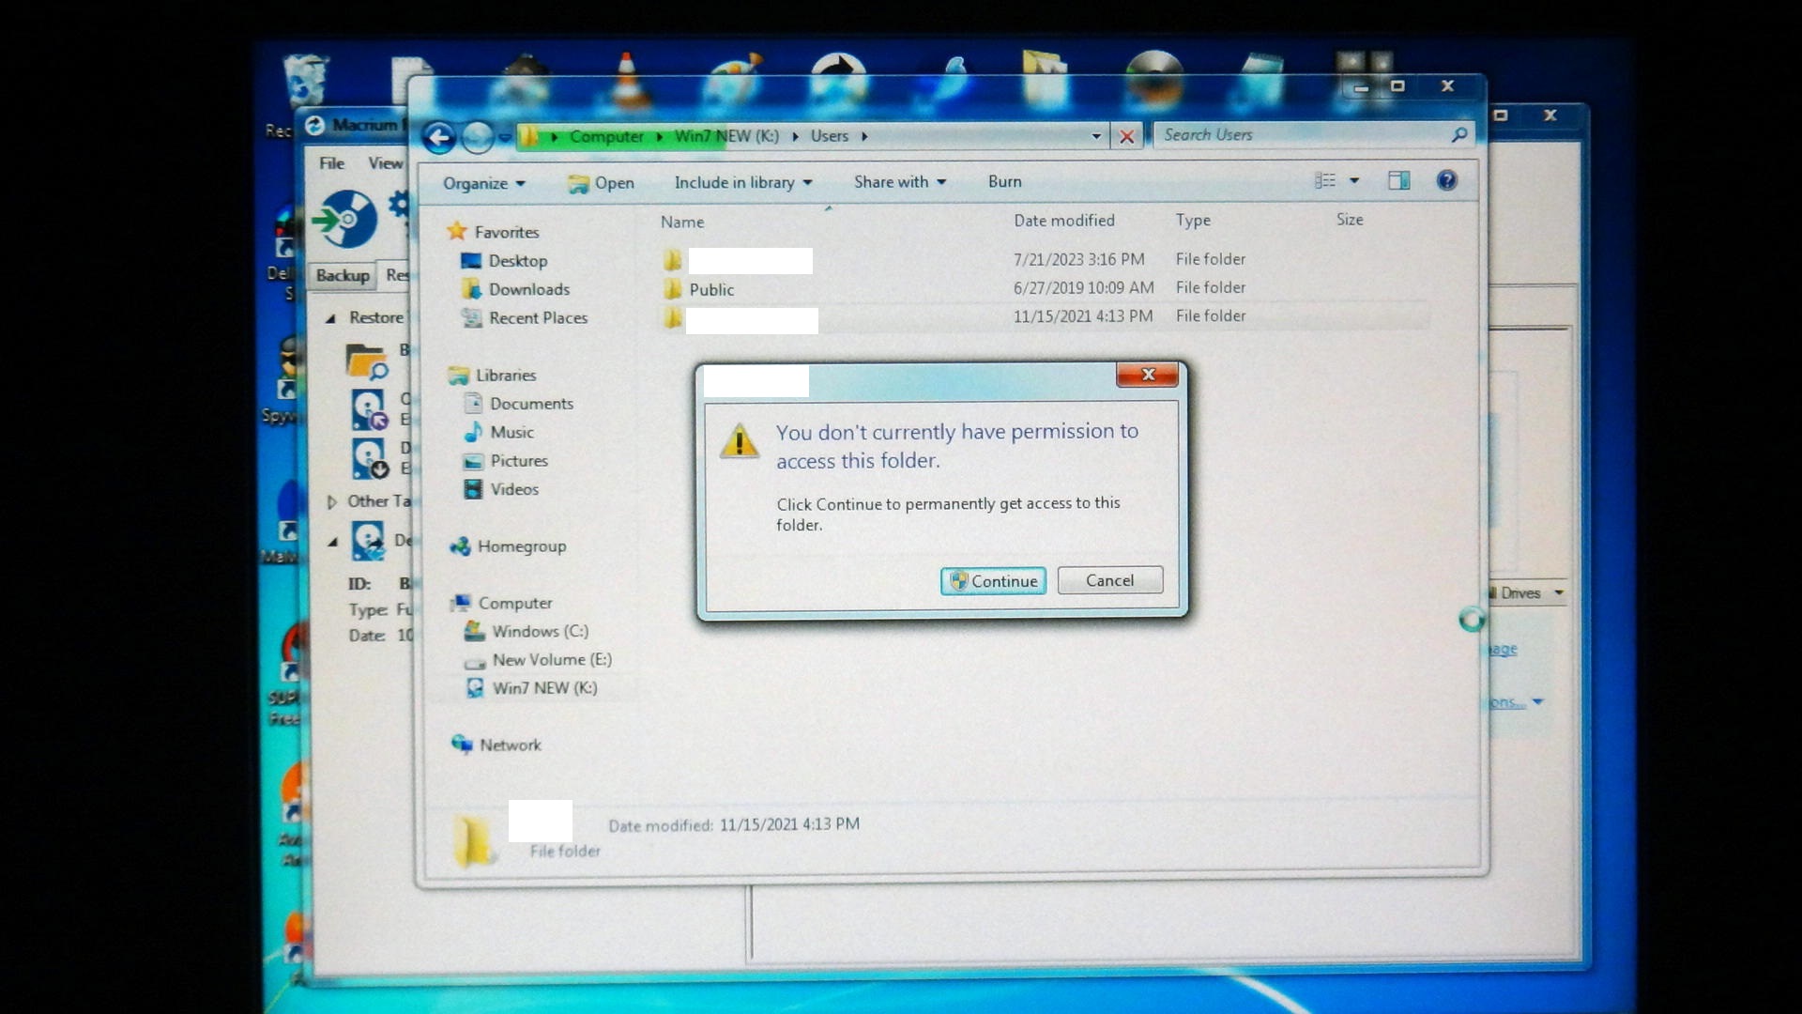The height and width of the screenshot is (1014, 1802).
Task: Select Libraries in the navigation pane
Action: point(505,376)
